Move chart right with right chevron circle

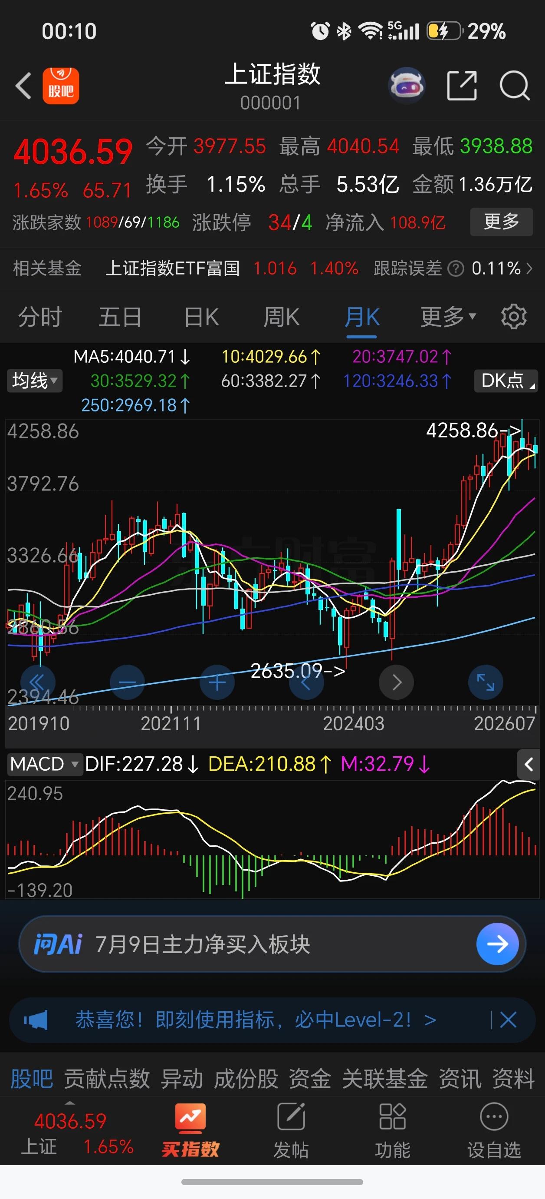pos(396,682)
